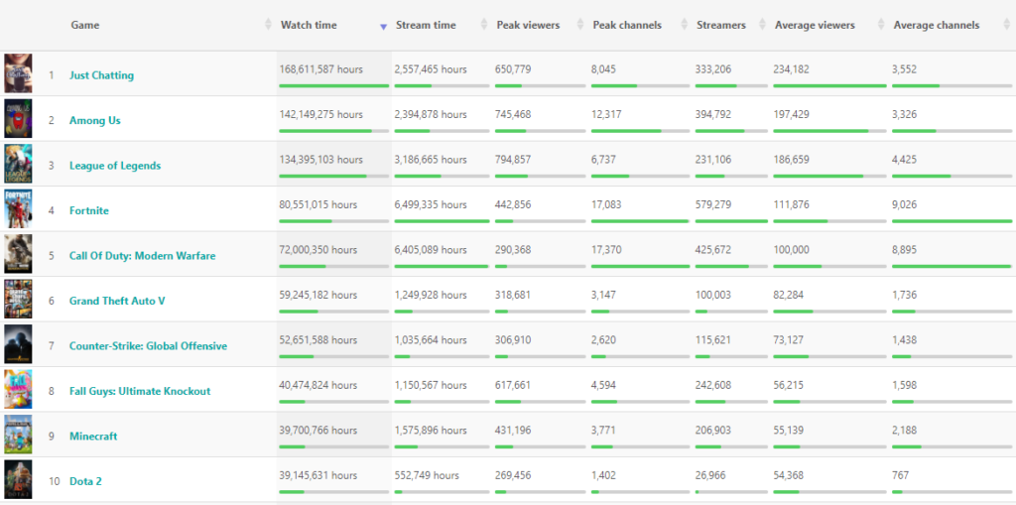The height and width of the screenshot is (505, 1016).
Task: Open Counter-Strike: Global Offensive link
Action: click(x=149, y=345)
